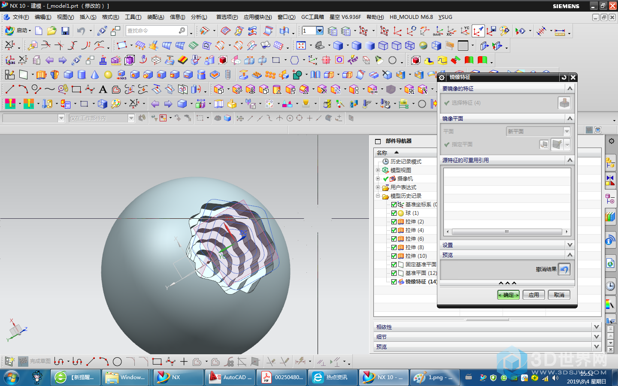Confirm mirror with 确定 button
The height and width of the screenshot is (386, 618).
pos(509,295)
